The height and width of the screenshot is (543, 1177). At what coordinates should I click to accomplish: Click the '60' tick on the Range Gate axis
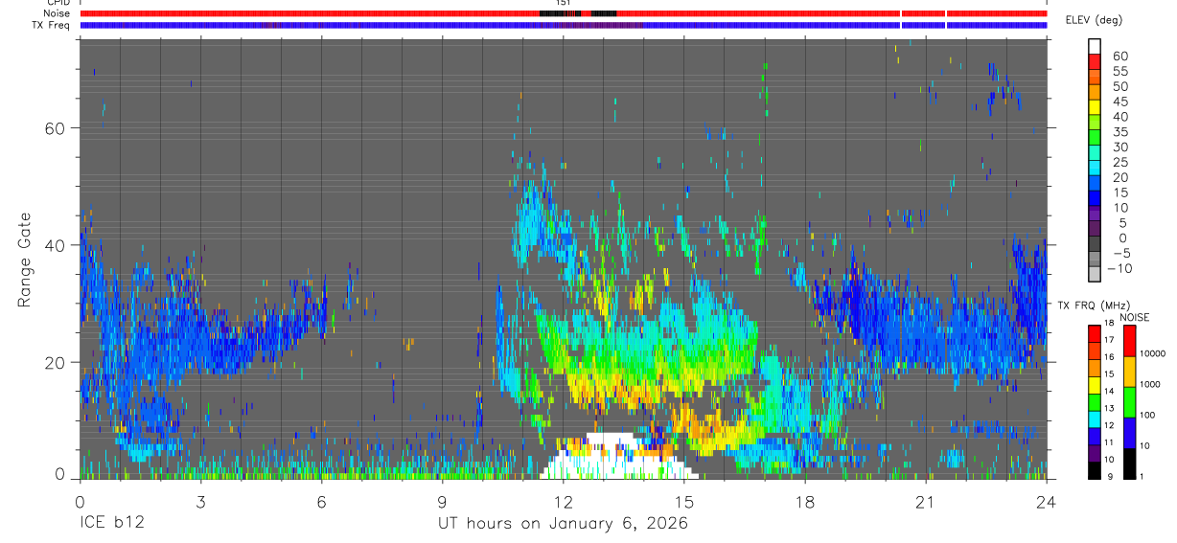pos(56,128)
